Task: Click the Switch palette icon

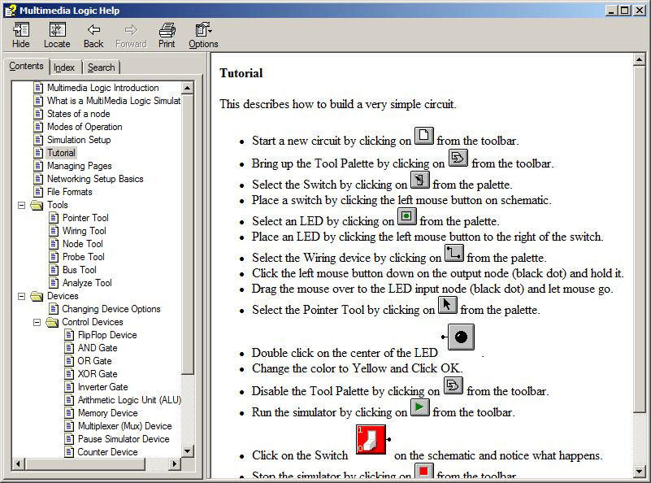Action: click(x=419, y=180)
